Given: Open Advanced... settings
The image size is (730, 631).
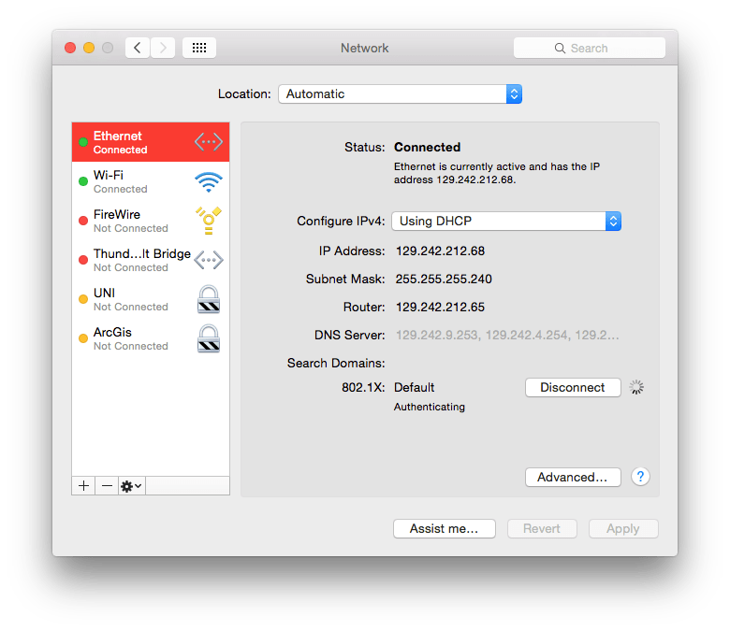Looking at the screenshot, I should tap(573, 477).
